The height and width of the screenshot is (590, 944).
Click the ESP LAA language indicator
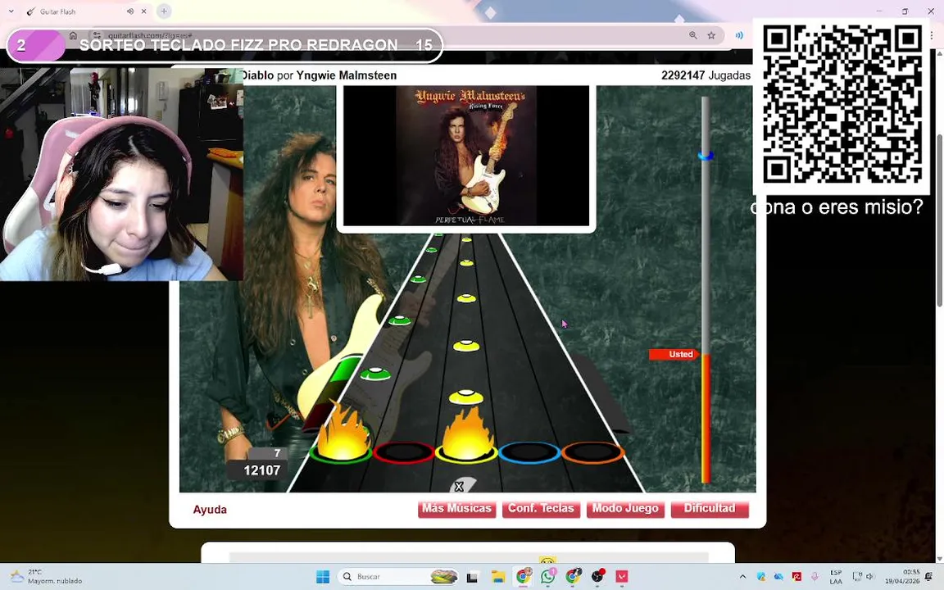pyautogui.click(x=836, y=577)
